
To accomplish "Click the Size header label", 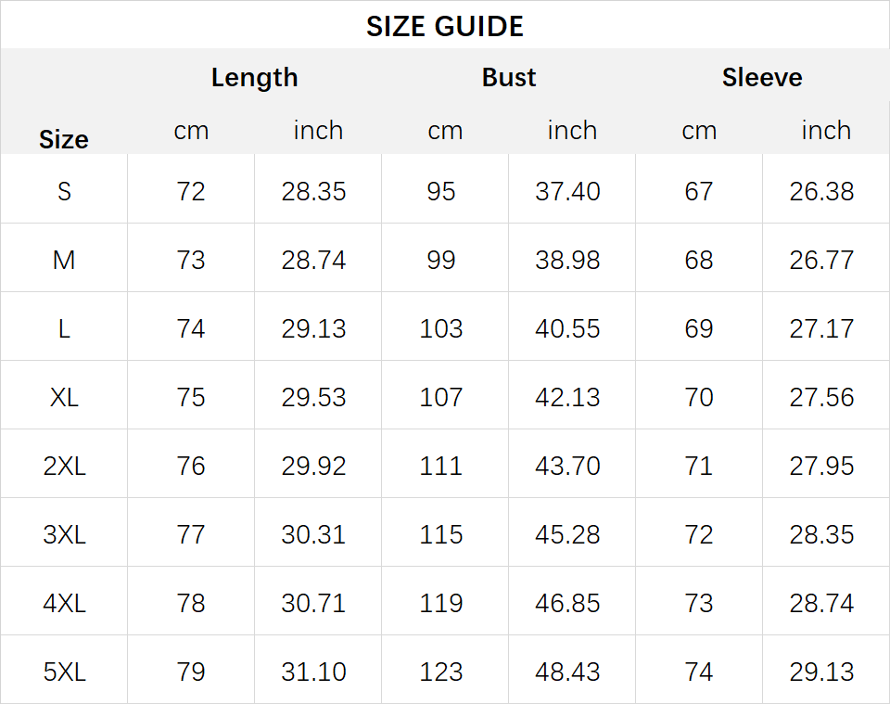I will (x=64, y=139).
